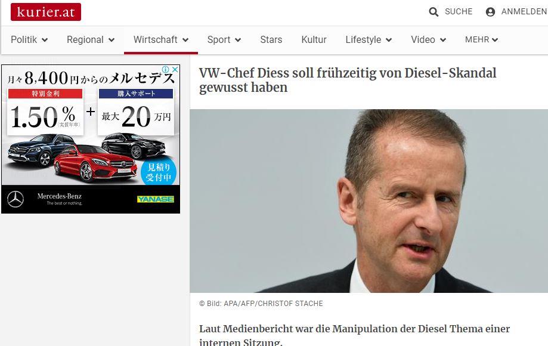548x346 pixels.
Task: Close the Mercedes ad with the X icon
Action: pos(175,69)
